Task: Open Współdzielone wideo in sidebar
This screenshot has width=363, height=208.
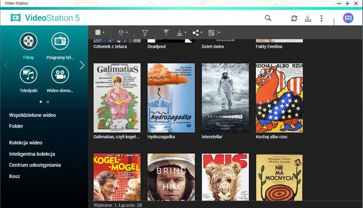Action: tap(32, 115)
